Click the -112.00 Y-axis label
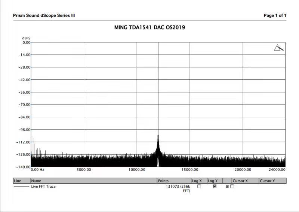This screenshot has width=299, height=212. coord(24,142)
